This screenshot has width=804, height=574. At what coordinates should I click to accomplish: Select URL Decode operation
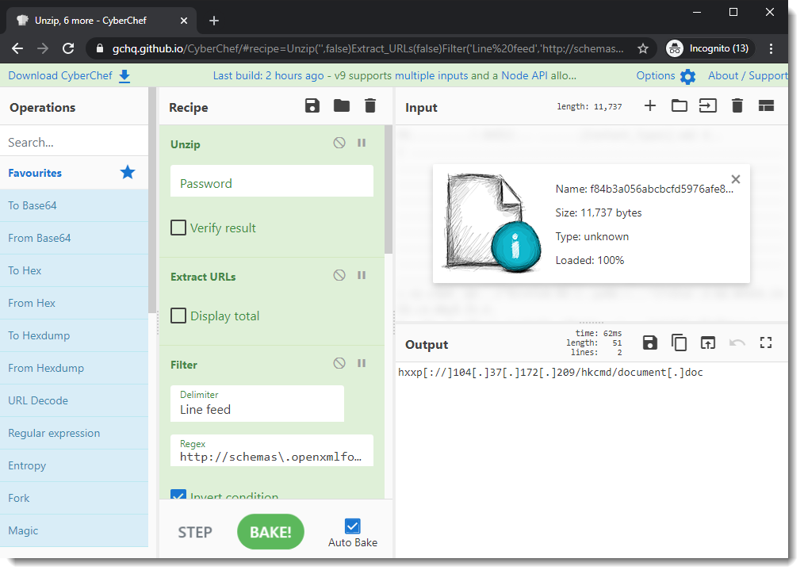(74, 401)
